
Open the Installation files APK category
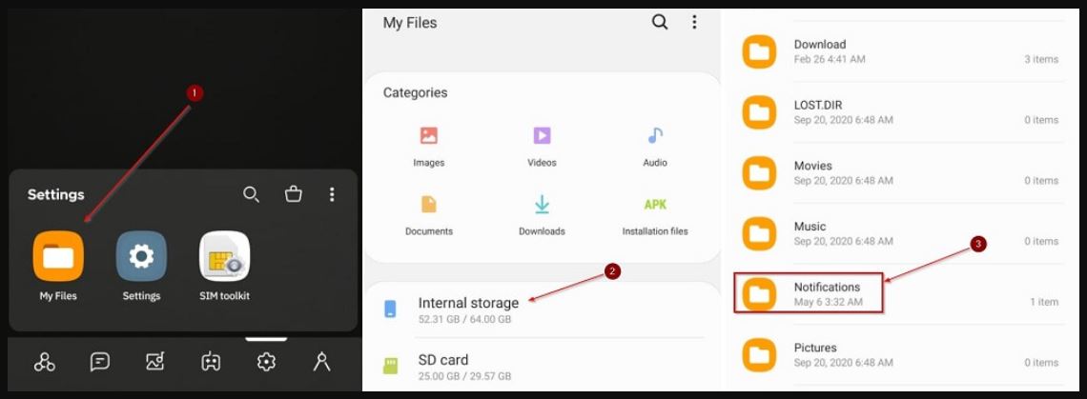[655, 205]
